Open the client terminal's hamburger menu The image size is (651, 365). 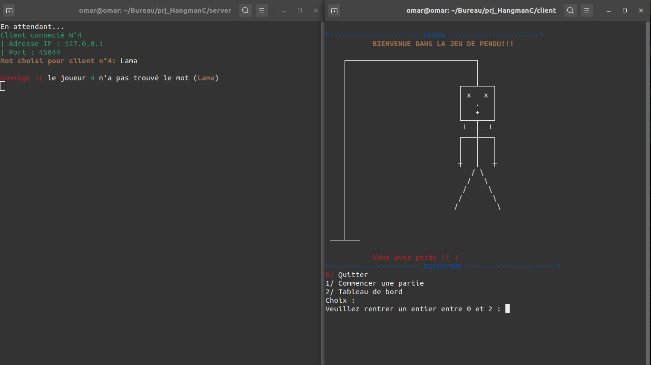pyautogui.click(x=586, y=10)
